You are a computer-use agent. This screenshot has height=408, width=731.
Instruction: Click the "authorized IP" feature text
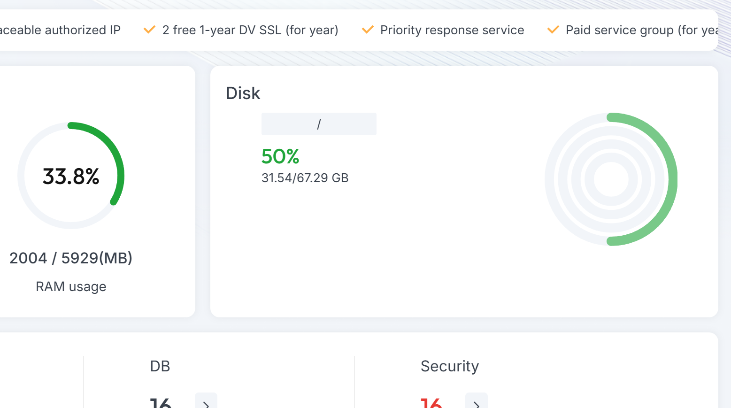[60, 30]
